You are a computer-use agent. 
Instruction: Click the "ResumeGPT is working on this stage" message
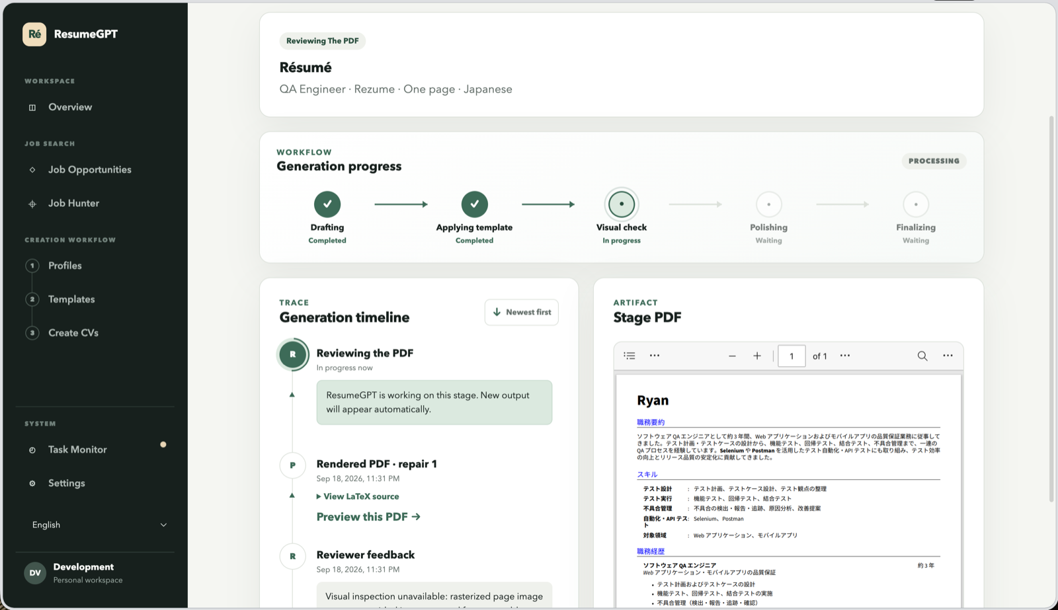coord(434,402)
